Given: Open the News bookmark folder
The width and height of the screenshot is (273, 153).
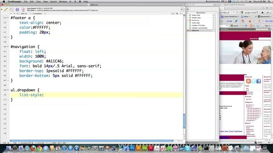Looking at the screenshot, I should (246, 17).
